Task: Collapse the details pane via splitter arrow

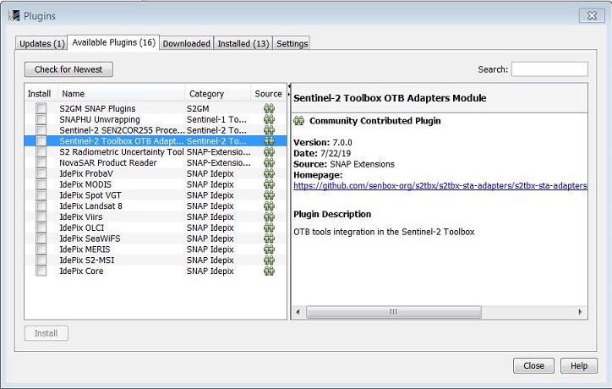Action: pos(289,94)
